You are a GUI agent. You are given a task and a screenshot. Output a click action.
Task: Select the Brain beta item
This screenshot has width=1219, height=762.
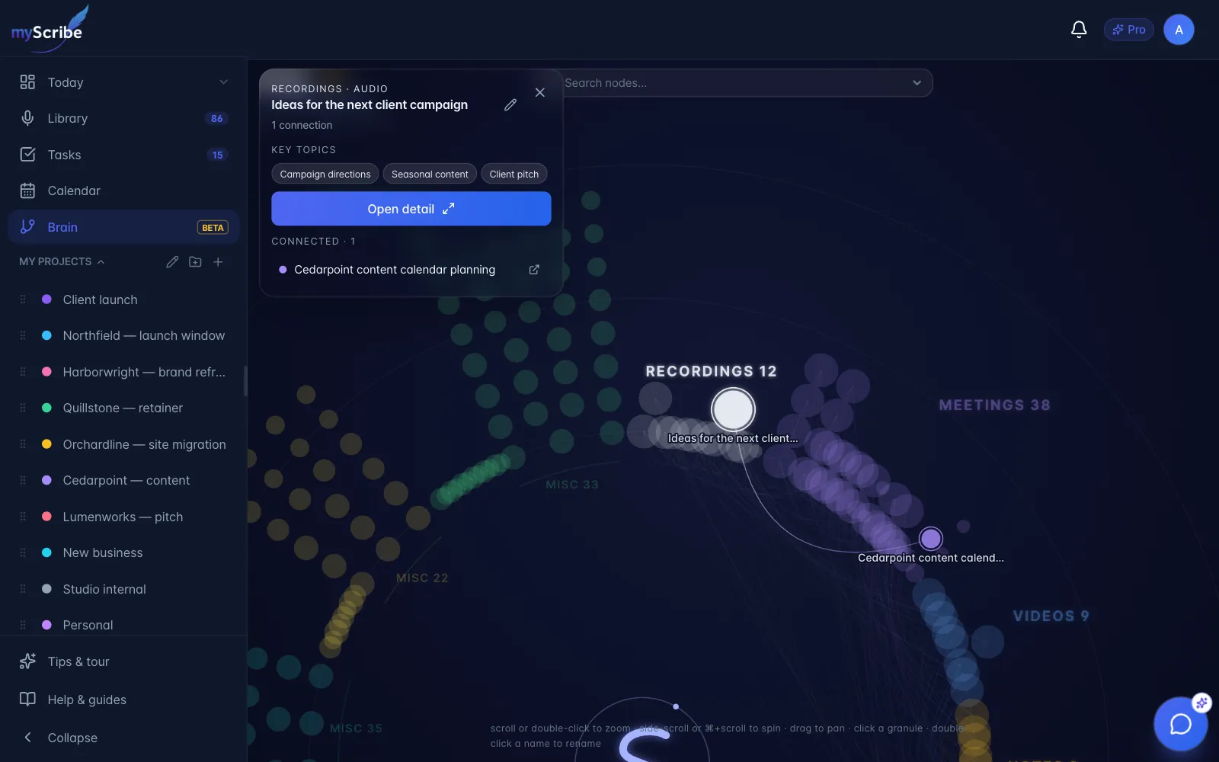click(123, 227)
